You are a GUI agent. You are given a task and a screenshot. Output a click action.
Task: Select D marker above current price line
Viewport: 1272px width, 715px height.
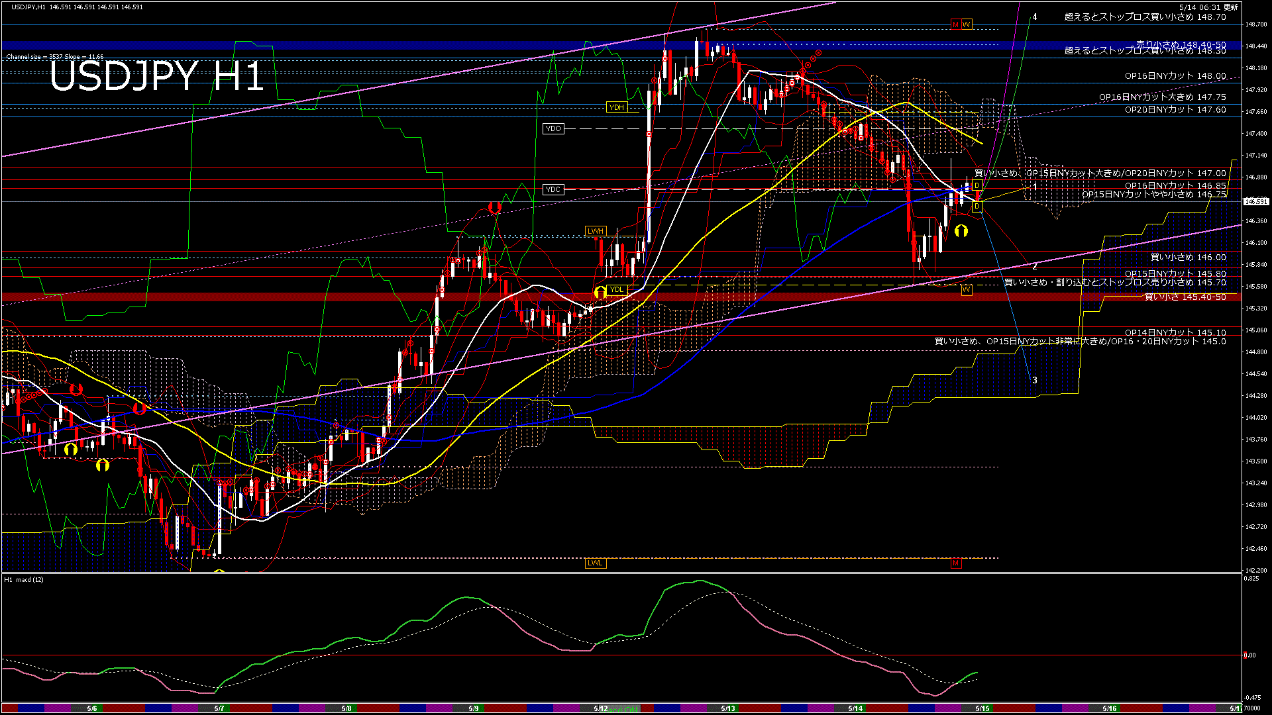[x=977, y=185]
